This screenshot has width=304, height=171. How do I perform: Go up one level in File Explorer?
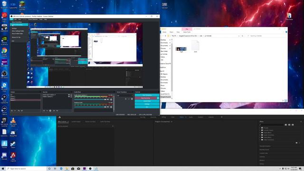[x=165, y=36]
